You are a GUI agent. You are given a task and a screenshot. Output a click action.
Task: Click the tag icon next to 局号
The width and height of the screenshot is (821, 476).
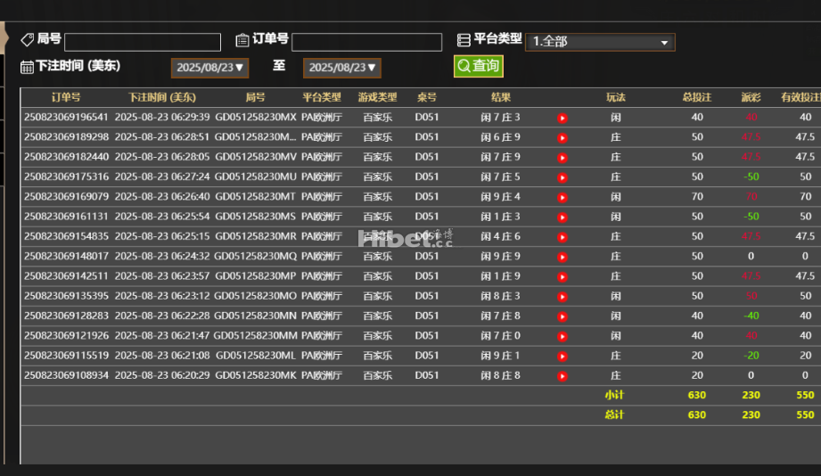[x=28, y=39]
